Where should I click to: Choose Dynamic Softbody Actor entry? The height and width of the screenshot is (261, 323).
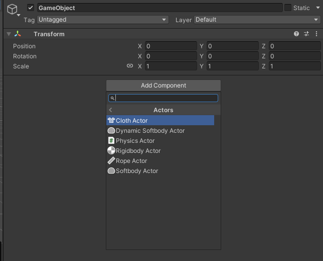click(150, 131)
